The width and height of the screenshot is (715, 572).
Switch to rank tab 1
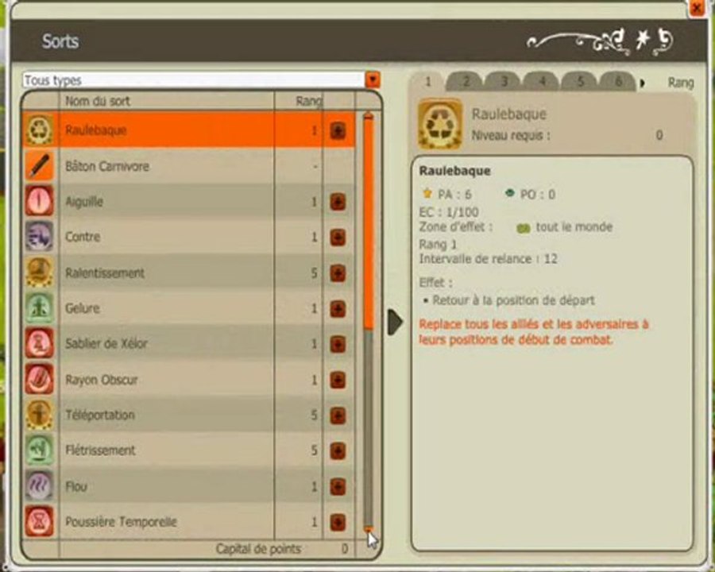click(x=427, y=82)
